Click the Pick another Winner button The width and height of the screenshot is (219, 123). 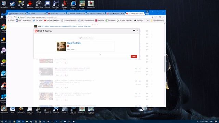(x=86, y=38)
